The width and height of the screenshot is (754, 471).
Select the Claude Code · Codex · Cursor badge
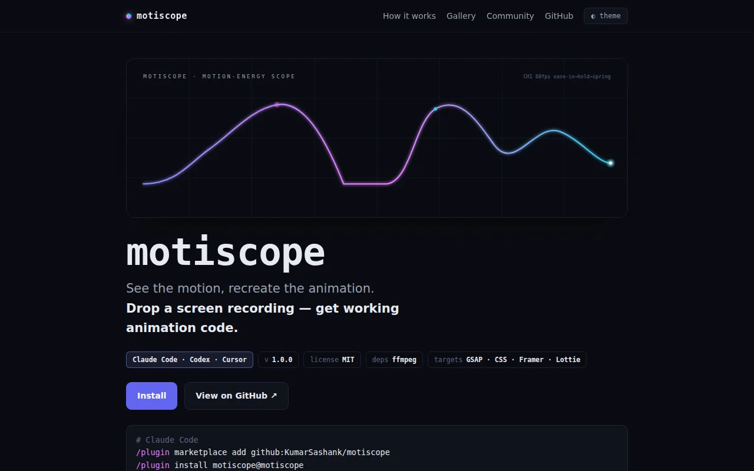[190, 360]
